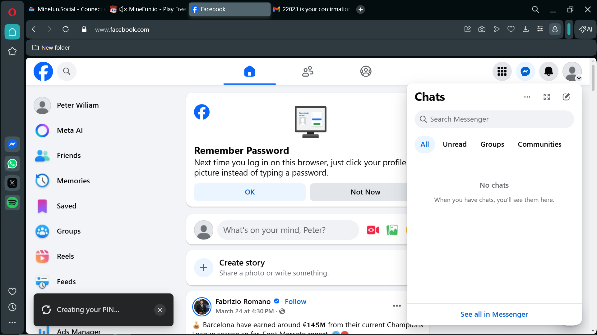Open the Messenger icon in Facebook header
Viewport: 597px width, 335px height.
[525, 71]
